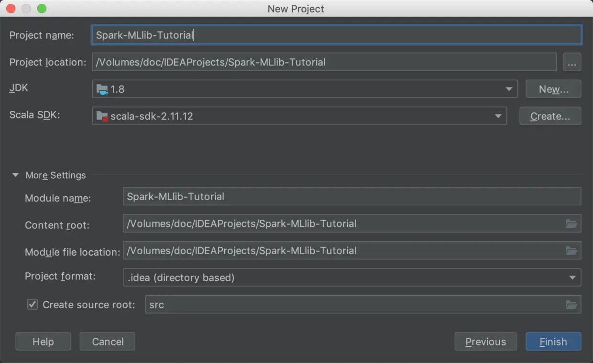Click the Project location path field
The height and width of the screenshot is (363, 593).
pos(324,62)
